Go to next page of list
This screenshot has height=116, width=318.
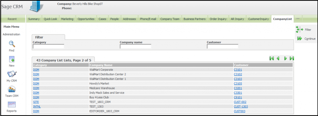point(285,58)
